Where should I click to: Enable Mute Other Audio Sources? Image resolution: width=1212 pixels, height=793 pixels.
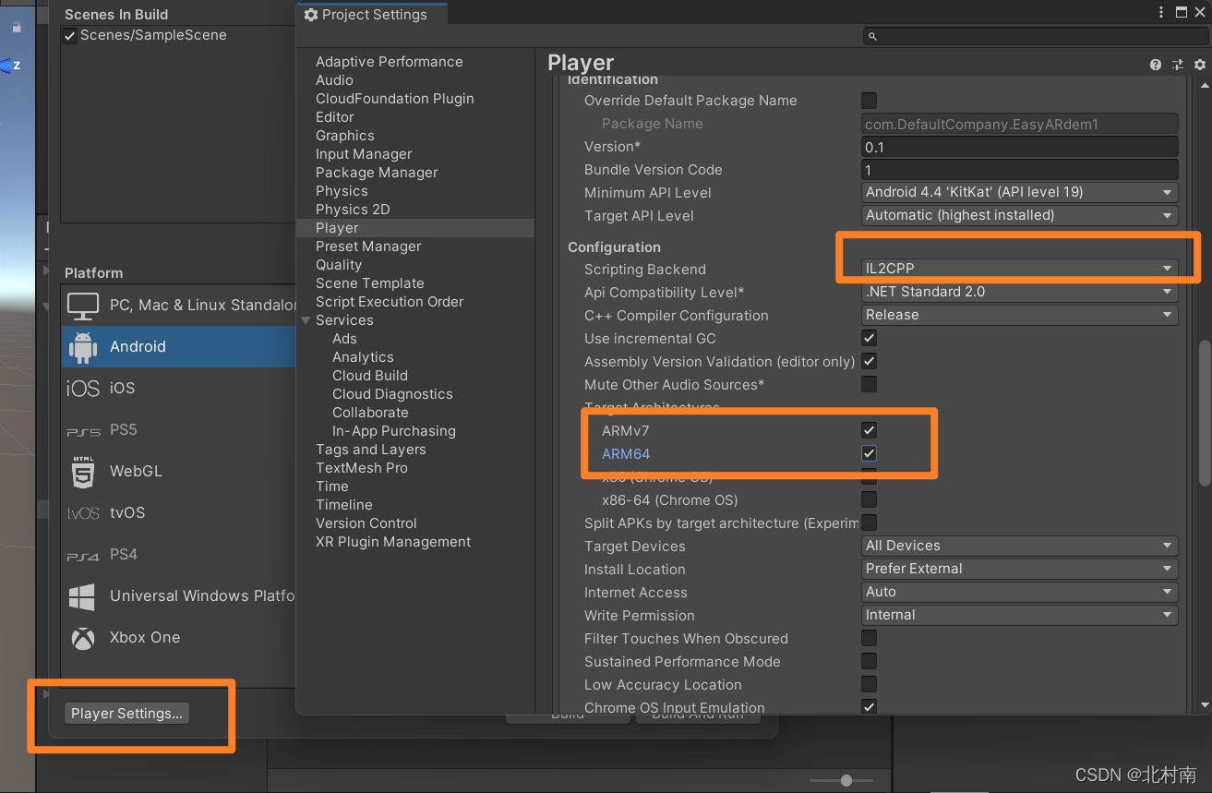[869, 385]
